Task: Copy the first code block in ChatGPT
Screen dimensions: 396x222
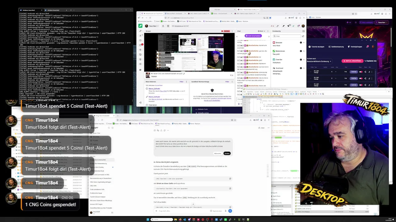Action: pos(230,179)
